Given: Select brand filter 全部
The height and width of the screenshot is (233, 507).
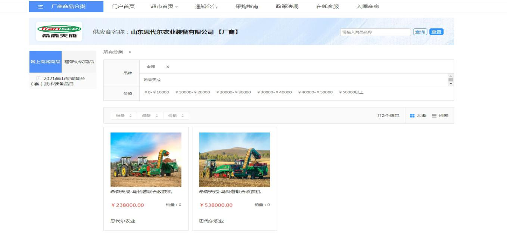Looking at the screenshot, I should coord(151,66).
